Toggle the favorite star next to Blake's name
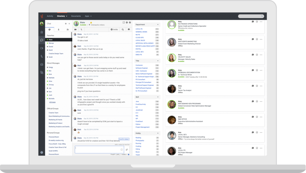306x173 pixels. (x=91, y=23)
